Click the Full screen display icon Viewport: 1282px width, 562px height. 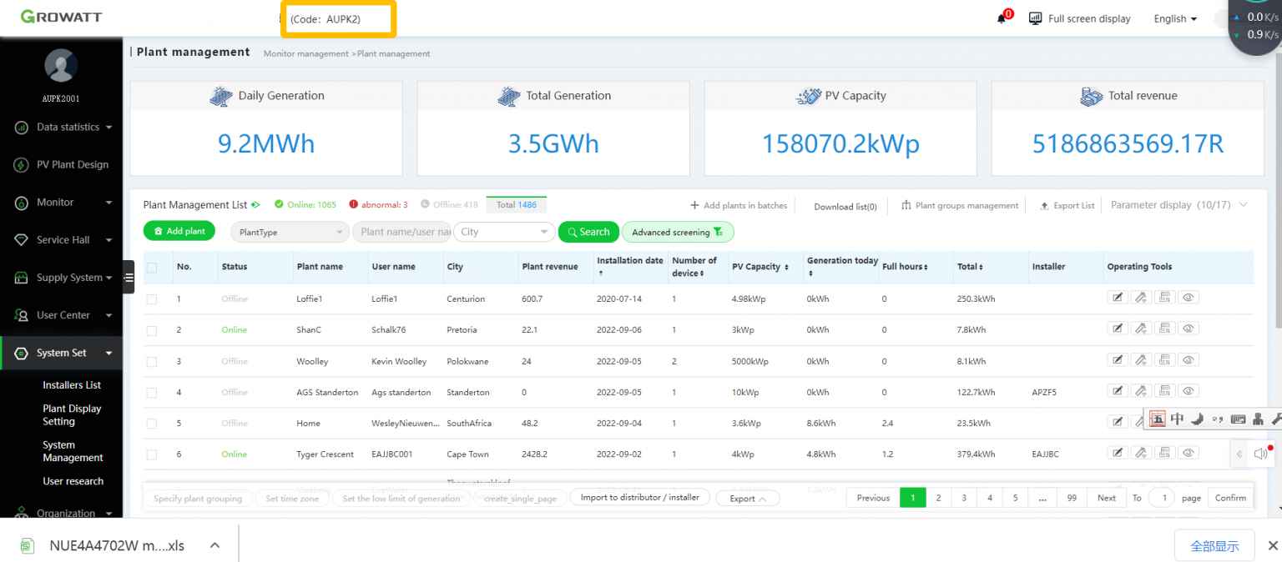pos(1036,18)
